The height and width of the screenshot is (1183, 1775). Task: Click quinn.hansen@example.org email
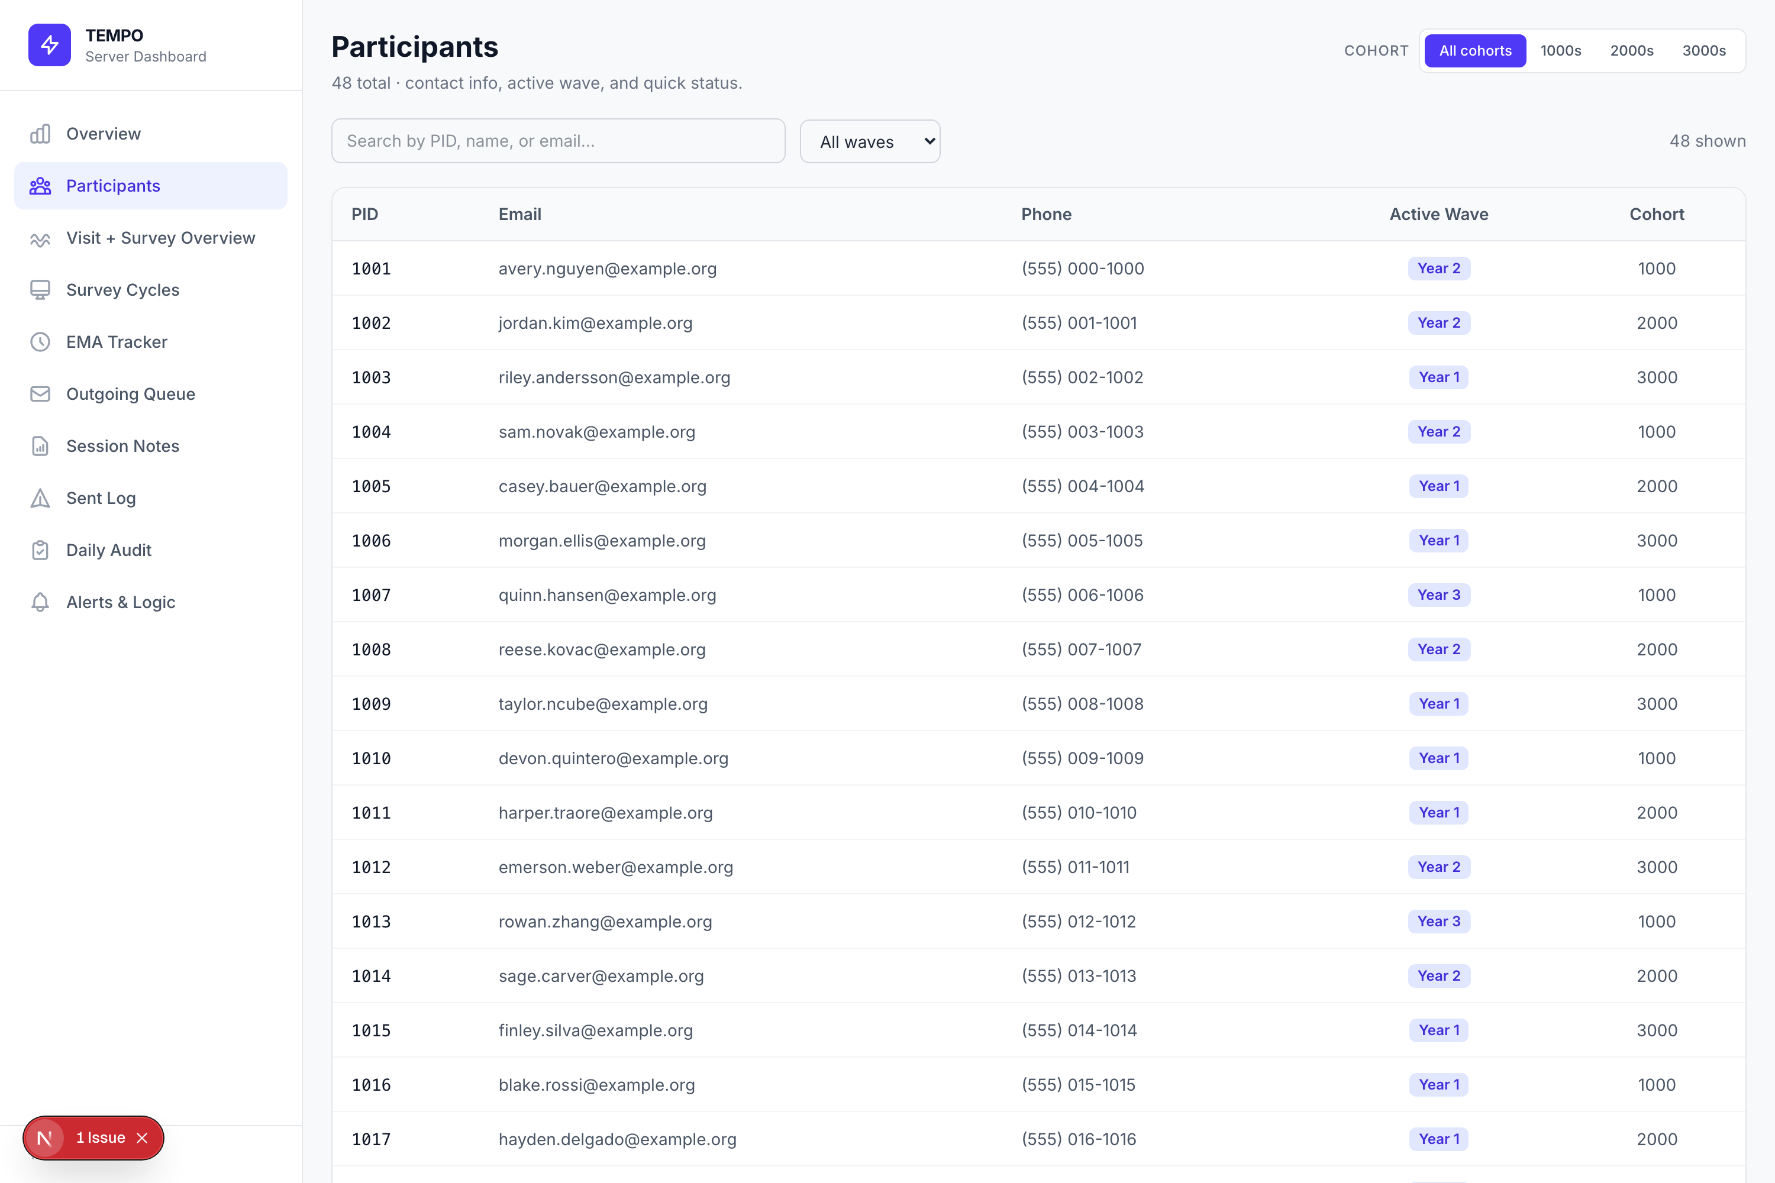[608, 594]
